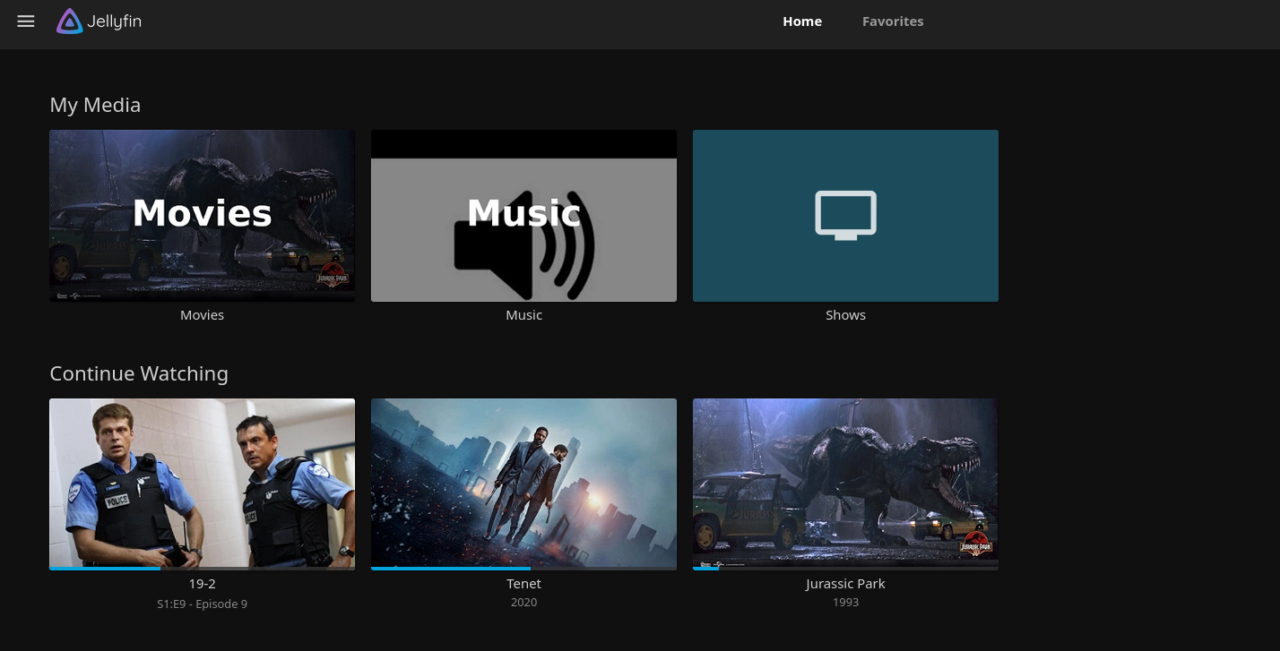Viewport: 1280px width, 651px height.
Task: Click the My Media section heading
Action: 95,105
